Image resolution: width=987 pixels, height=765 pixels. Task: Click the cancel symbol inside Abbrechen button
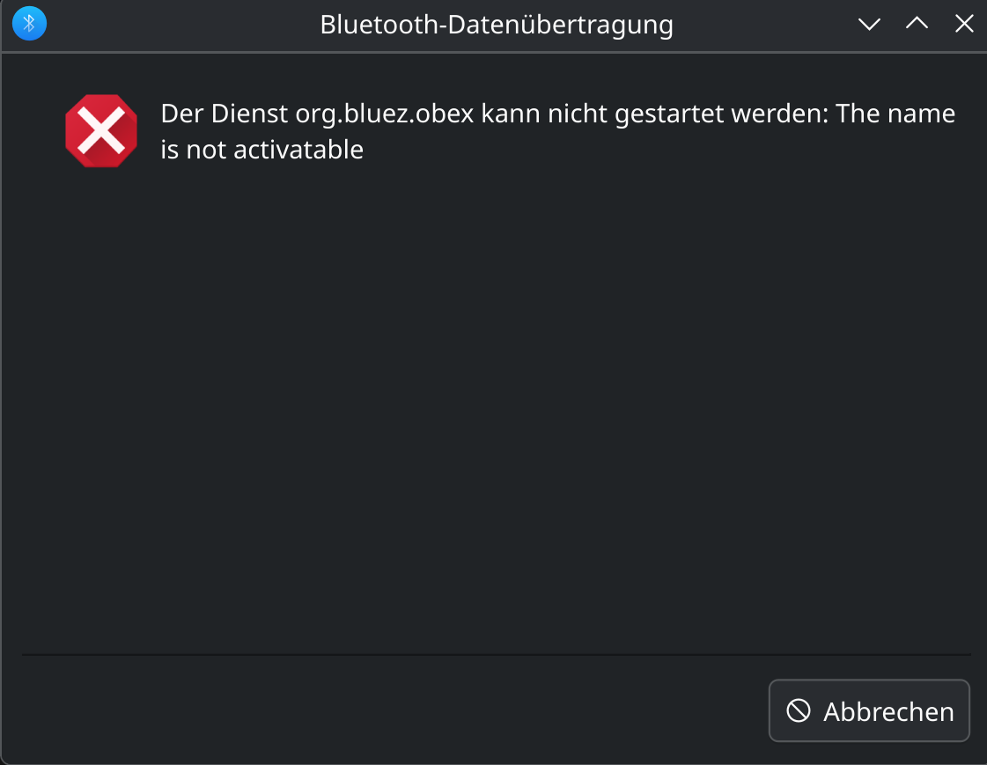coord(799,710)
